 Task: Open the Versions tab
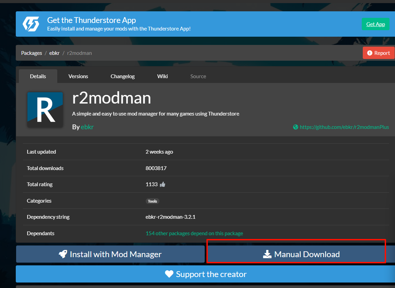coord(78,76)
